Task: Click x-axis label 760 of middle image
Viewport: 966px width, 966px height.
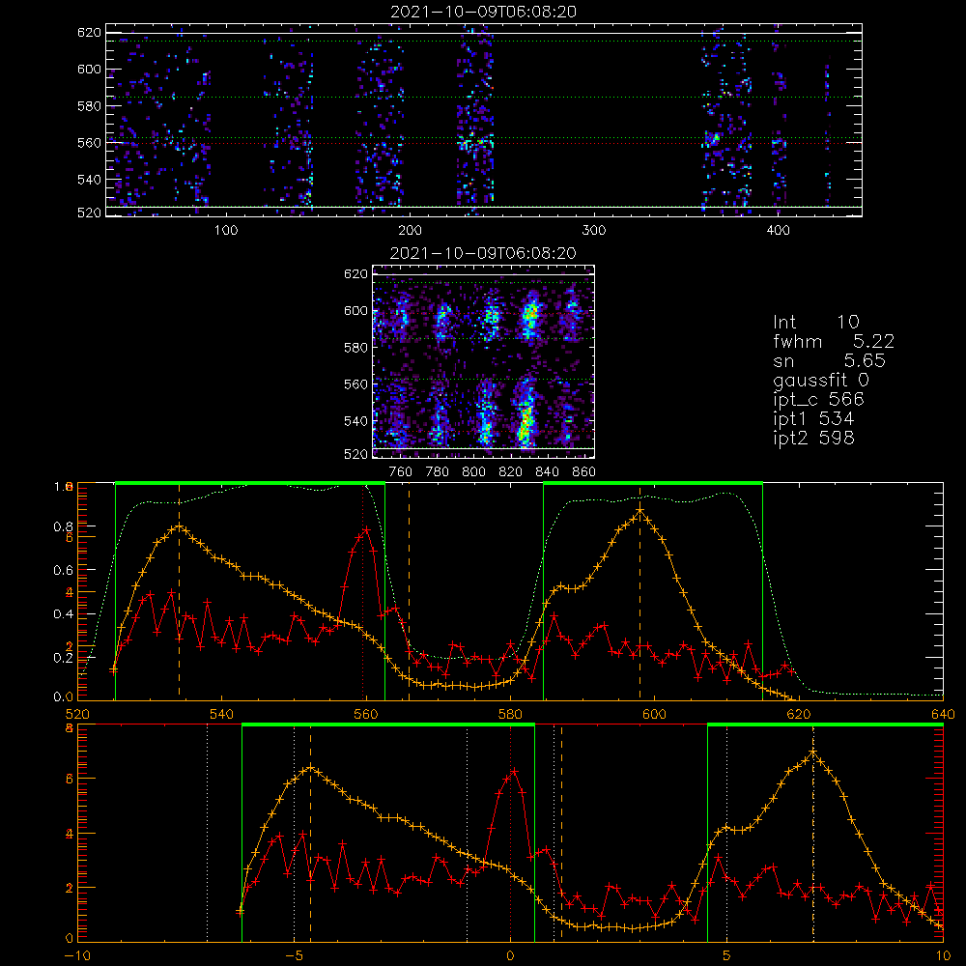Action: (401, 472)
